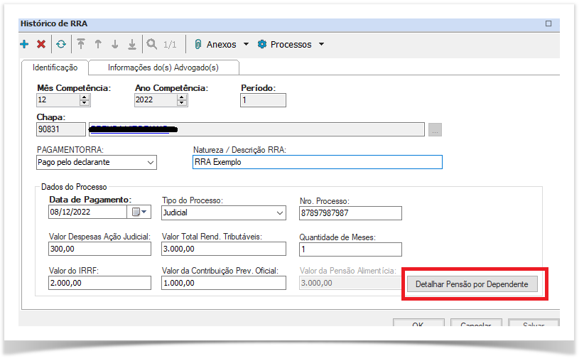The height and width of the screenshot is (361, 584).
Task: Decrease Ano Competência with down spinner
Action: pyautogui.click(x=182, y=103)
